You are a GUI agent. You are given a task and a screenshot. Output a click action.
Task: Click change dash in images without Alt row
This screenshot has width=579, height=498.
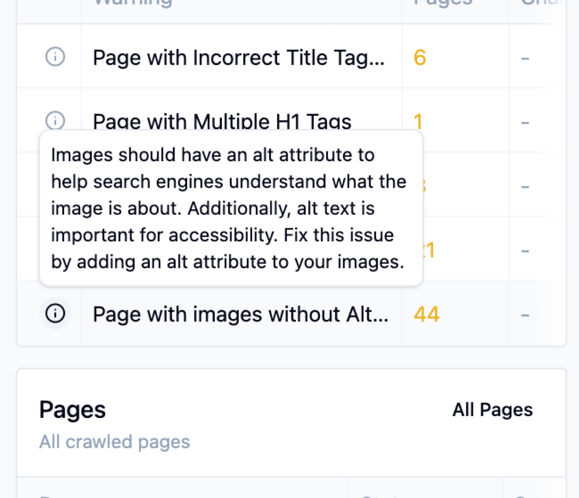coord(525,315)
